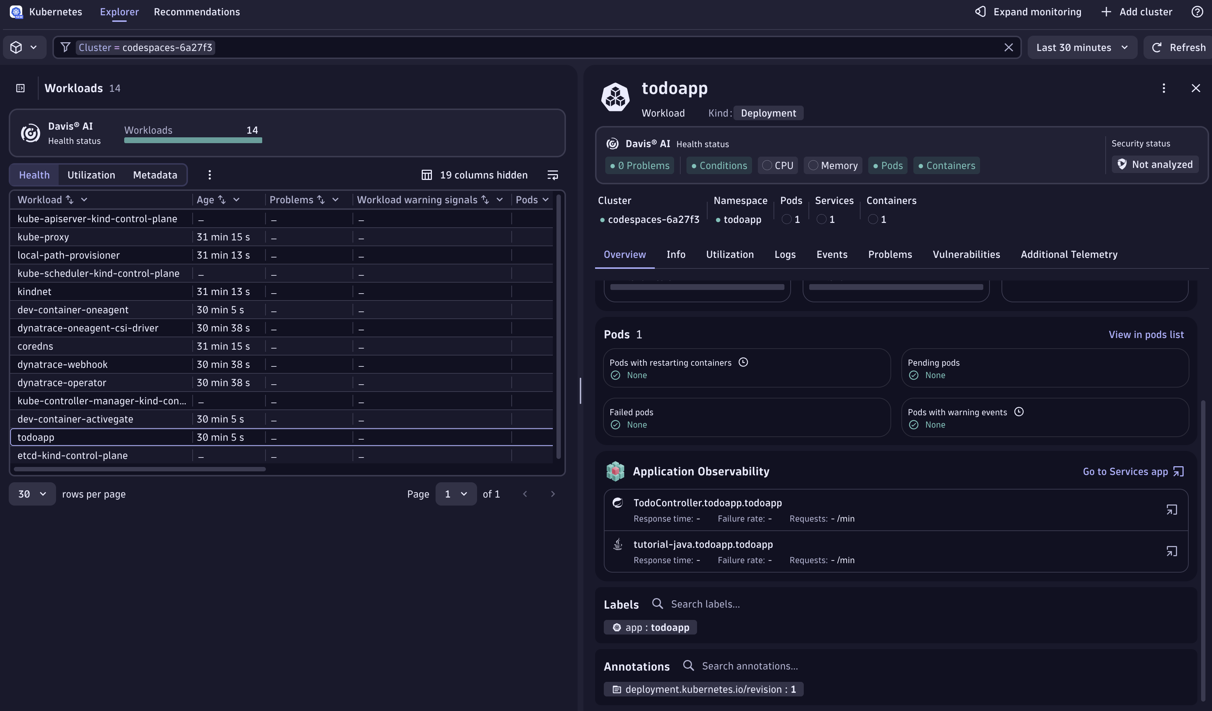Screen dimensions: 1212x711
Task: Switch to Explorer tab
Action: [119, 12]
